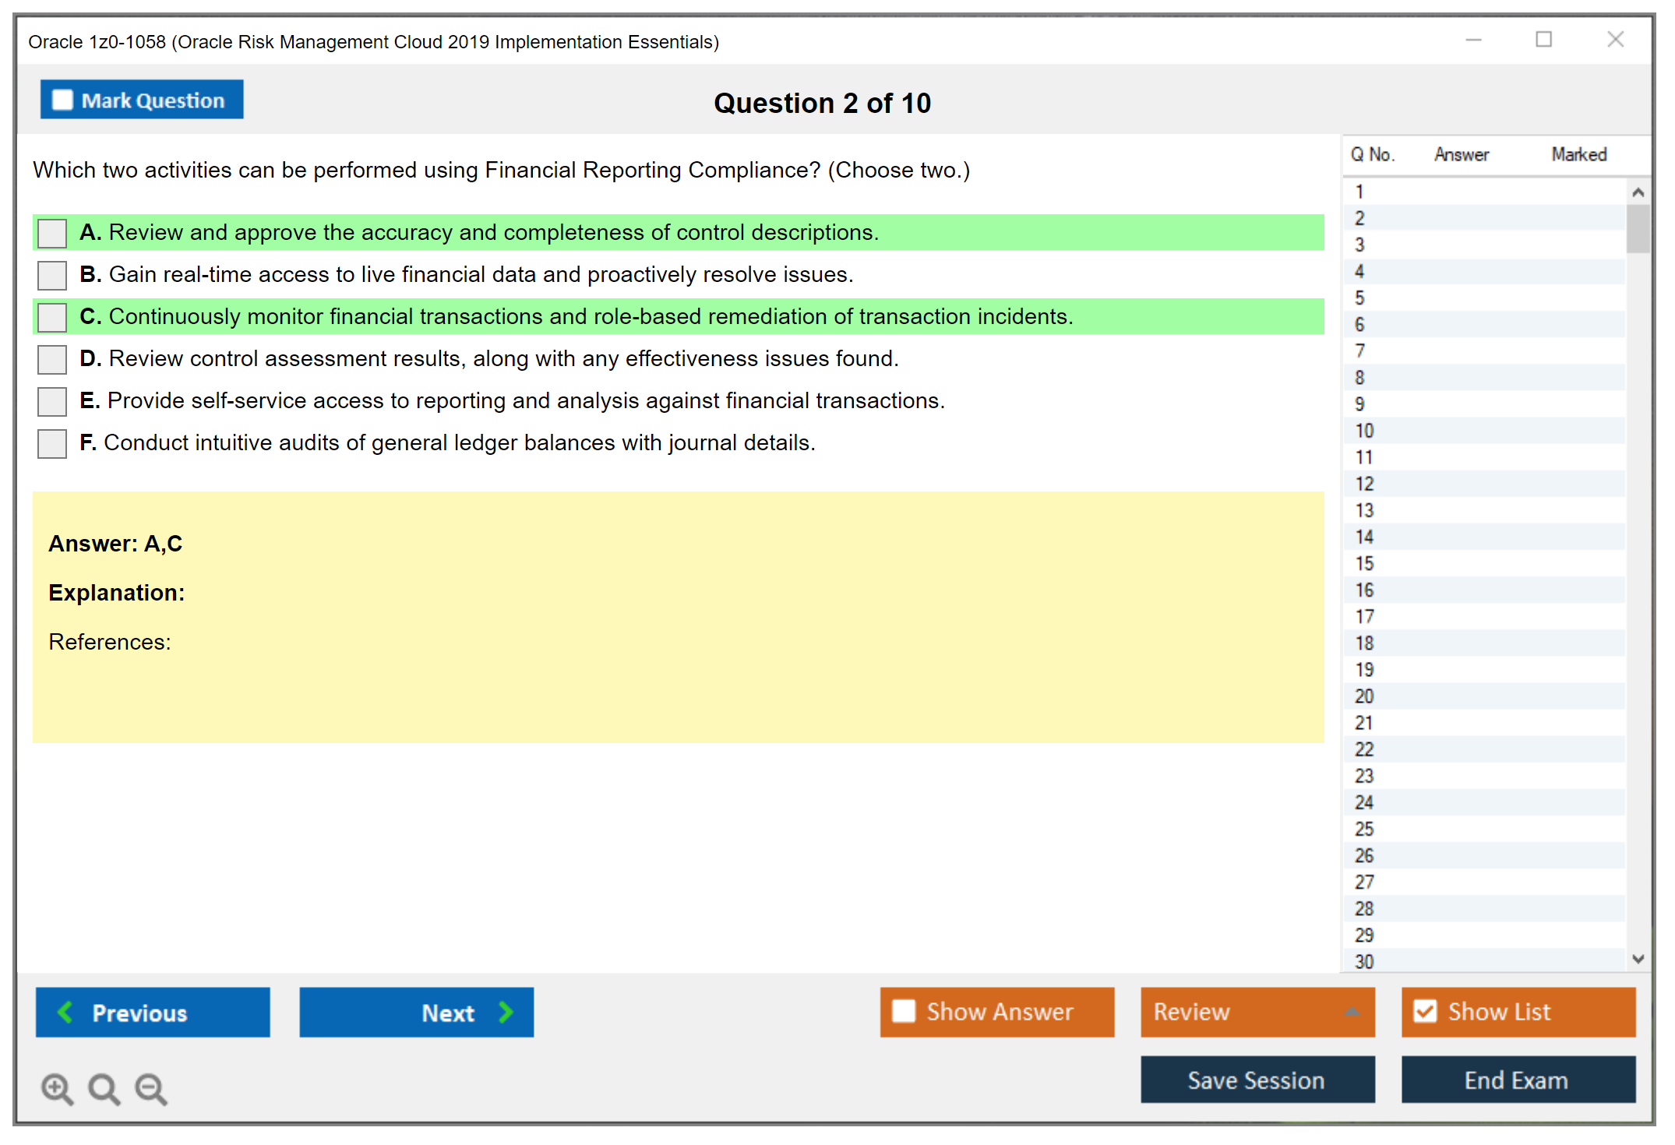This screenshot has height=1145, width=1675.
Task: Enable the Mark Question checkbox
Action: [62, 100]
